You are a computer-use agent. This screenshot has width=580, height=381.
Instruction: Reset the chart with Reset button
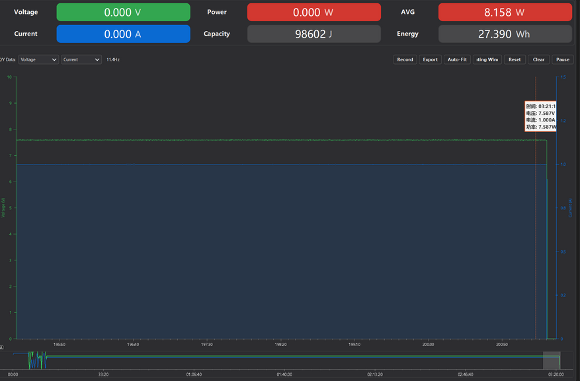pos(515,59)
